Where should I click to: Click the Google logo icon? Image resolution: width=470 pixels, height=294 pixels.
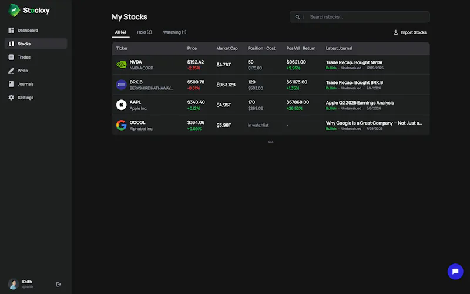click(x=122, y=125)
